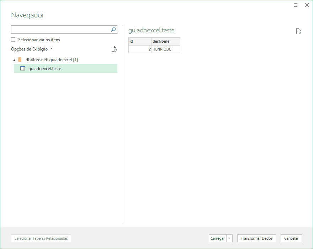This screenshot has width=313, height=249.
Task: Collapse the db4free.net tree node
Action: click(x=14, y=60)
